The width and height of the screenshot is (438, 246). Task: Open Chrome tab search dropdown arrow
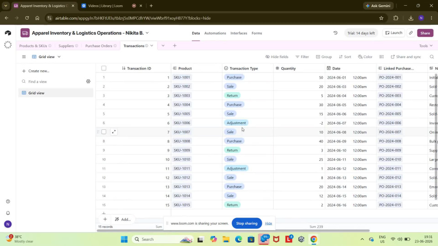coord(6,6)
